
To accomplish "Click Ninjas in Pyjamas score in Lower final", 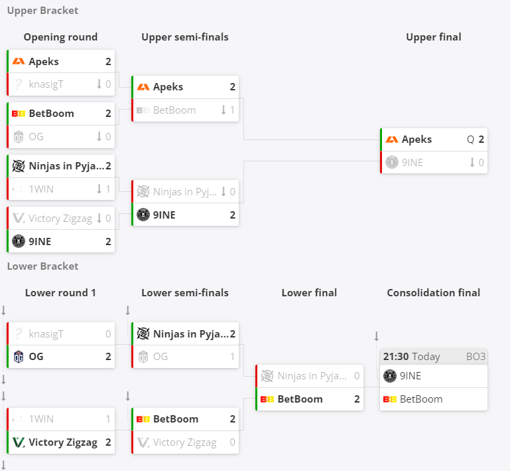I will pos(357,376).
